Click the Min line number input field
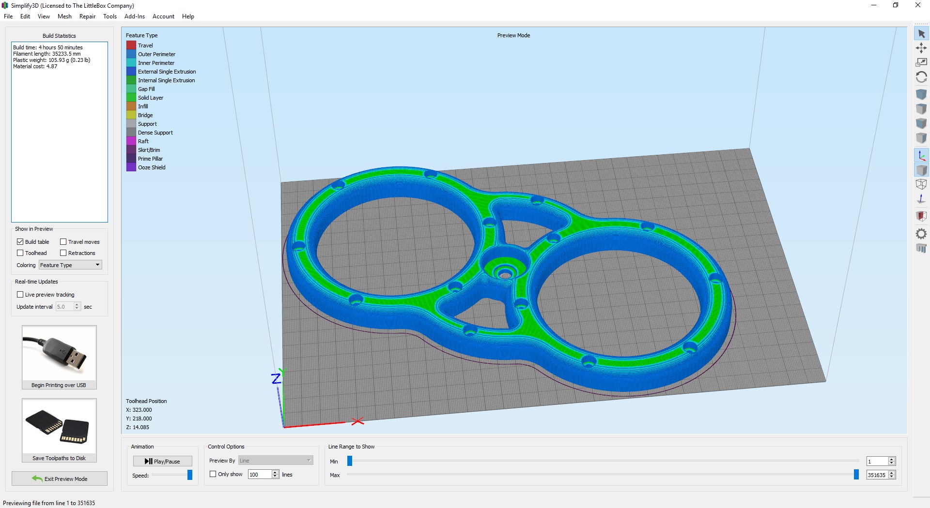930x508 pixels. point(877,461)
